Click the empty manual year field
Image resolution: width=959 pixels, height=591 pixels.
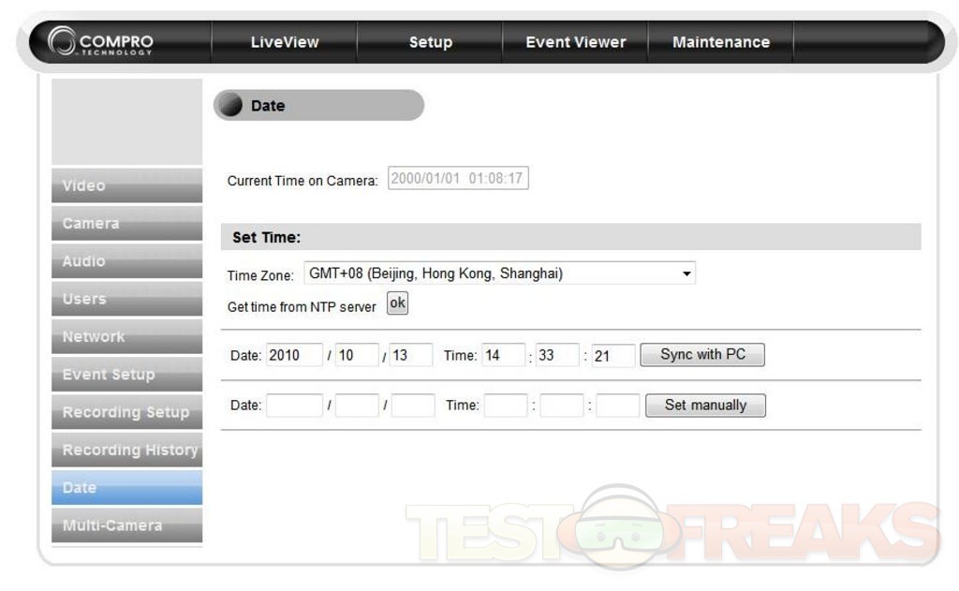pos(294,406)
